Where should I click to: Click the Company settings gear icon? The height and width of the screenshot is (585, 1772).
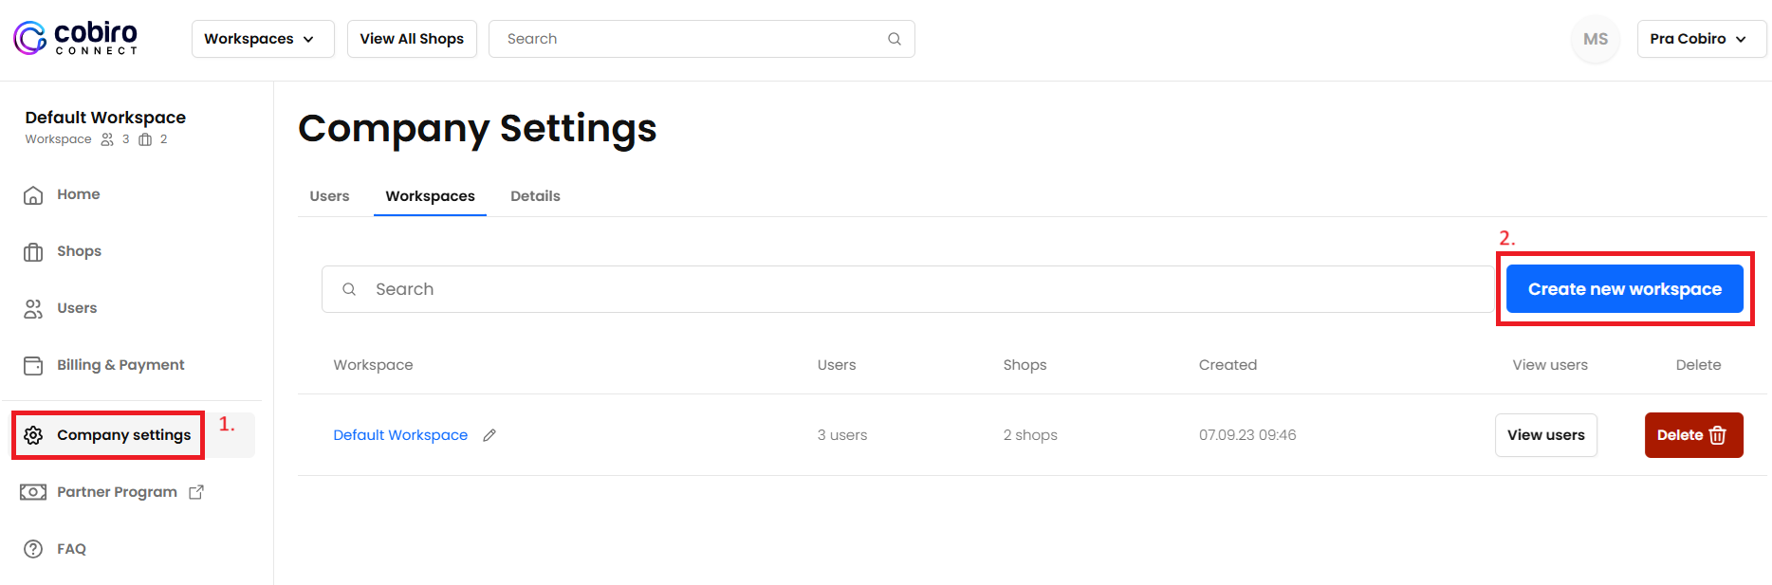[x=33, y=435]
